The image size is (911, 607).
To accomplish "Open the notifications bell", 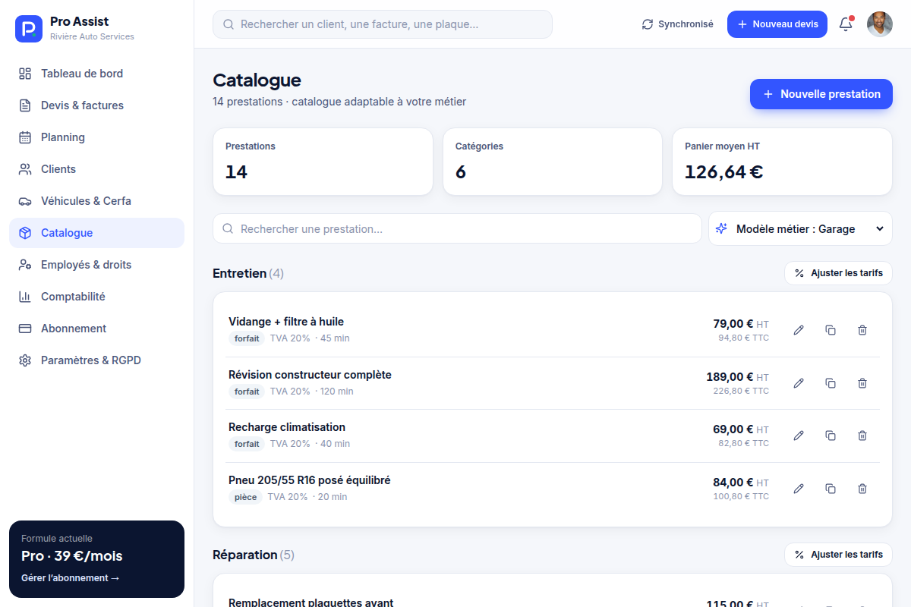I will point(846,24).
